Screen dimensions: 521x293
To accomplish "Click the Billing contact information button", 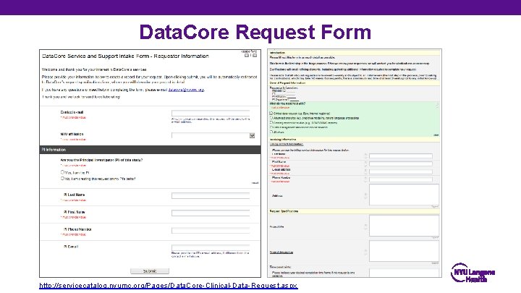I will 287,144.
